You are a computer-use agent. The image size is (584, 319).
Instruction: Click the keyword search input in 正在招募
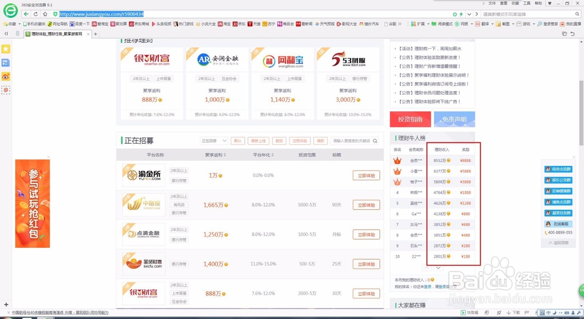pyautogui.click(x=351, y=141)
